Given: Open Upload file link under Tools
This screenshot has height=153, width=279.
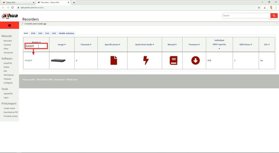Looking at the screenshot, I should pos(8,94).
